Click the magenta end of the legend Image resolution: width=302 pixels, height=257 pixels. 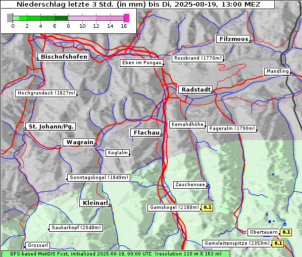point(127,18)
